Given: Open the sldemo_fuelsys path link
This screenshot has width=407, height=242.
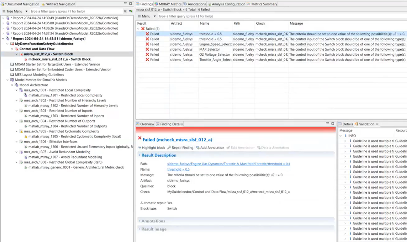Looking at the screenshot, I should tap(229, 164).
